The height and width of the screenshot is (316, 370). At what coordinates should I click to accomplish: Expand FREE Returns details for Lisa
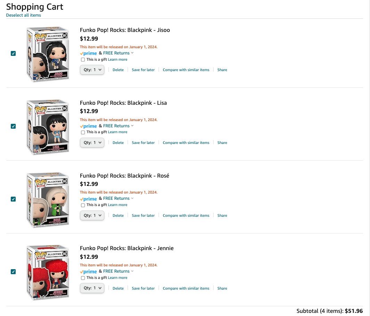132,126
